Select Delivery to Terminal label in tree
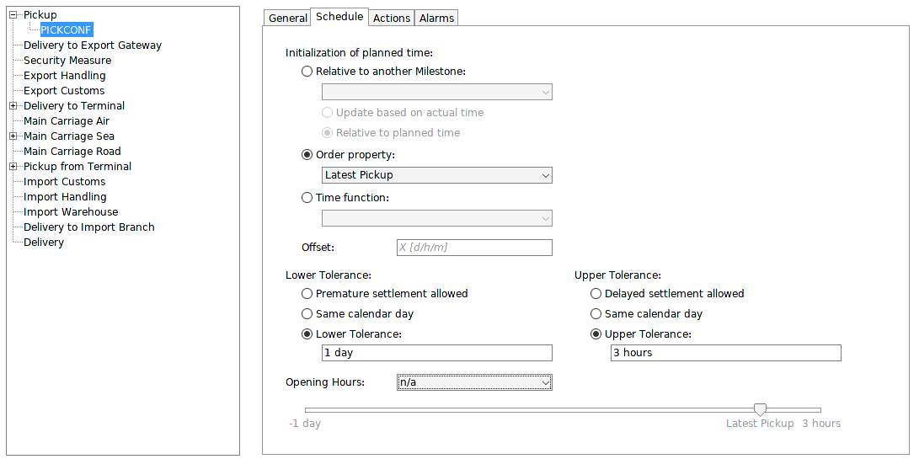The height and width of the screenshot is (459, 919). [x=74, y=106]
